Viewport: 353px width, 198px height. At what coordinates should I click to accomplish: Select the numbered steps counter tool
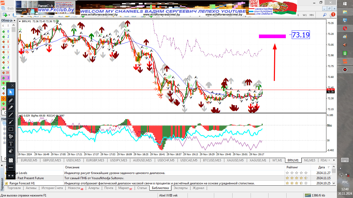pos(11,136)
